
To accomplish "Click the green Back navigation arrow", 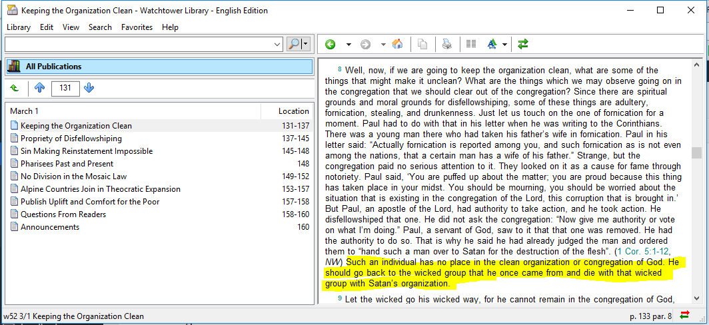I will (330, 45).
